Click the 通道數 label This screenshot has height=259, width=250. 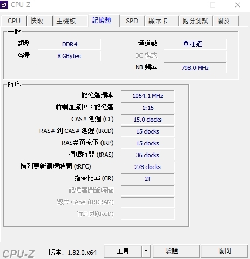(x=147, y=44)
